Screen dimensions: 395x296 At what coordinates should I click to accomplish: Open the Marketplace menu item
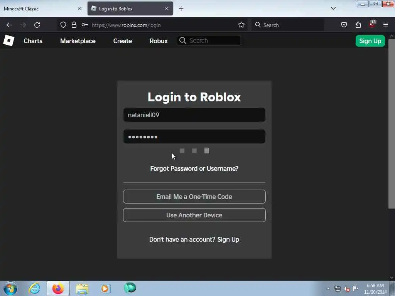coord(78,41)
